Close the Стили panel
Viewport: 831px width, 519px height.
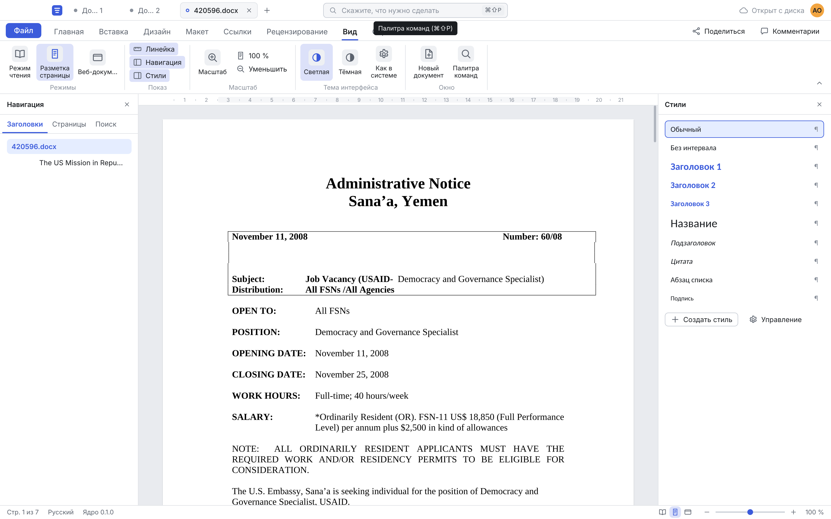pos(819,104)
